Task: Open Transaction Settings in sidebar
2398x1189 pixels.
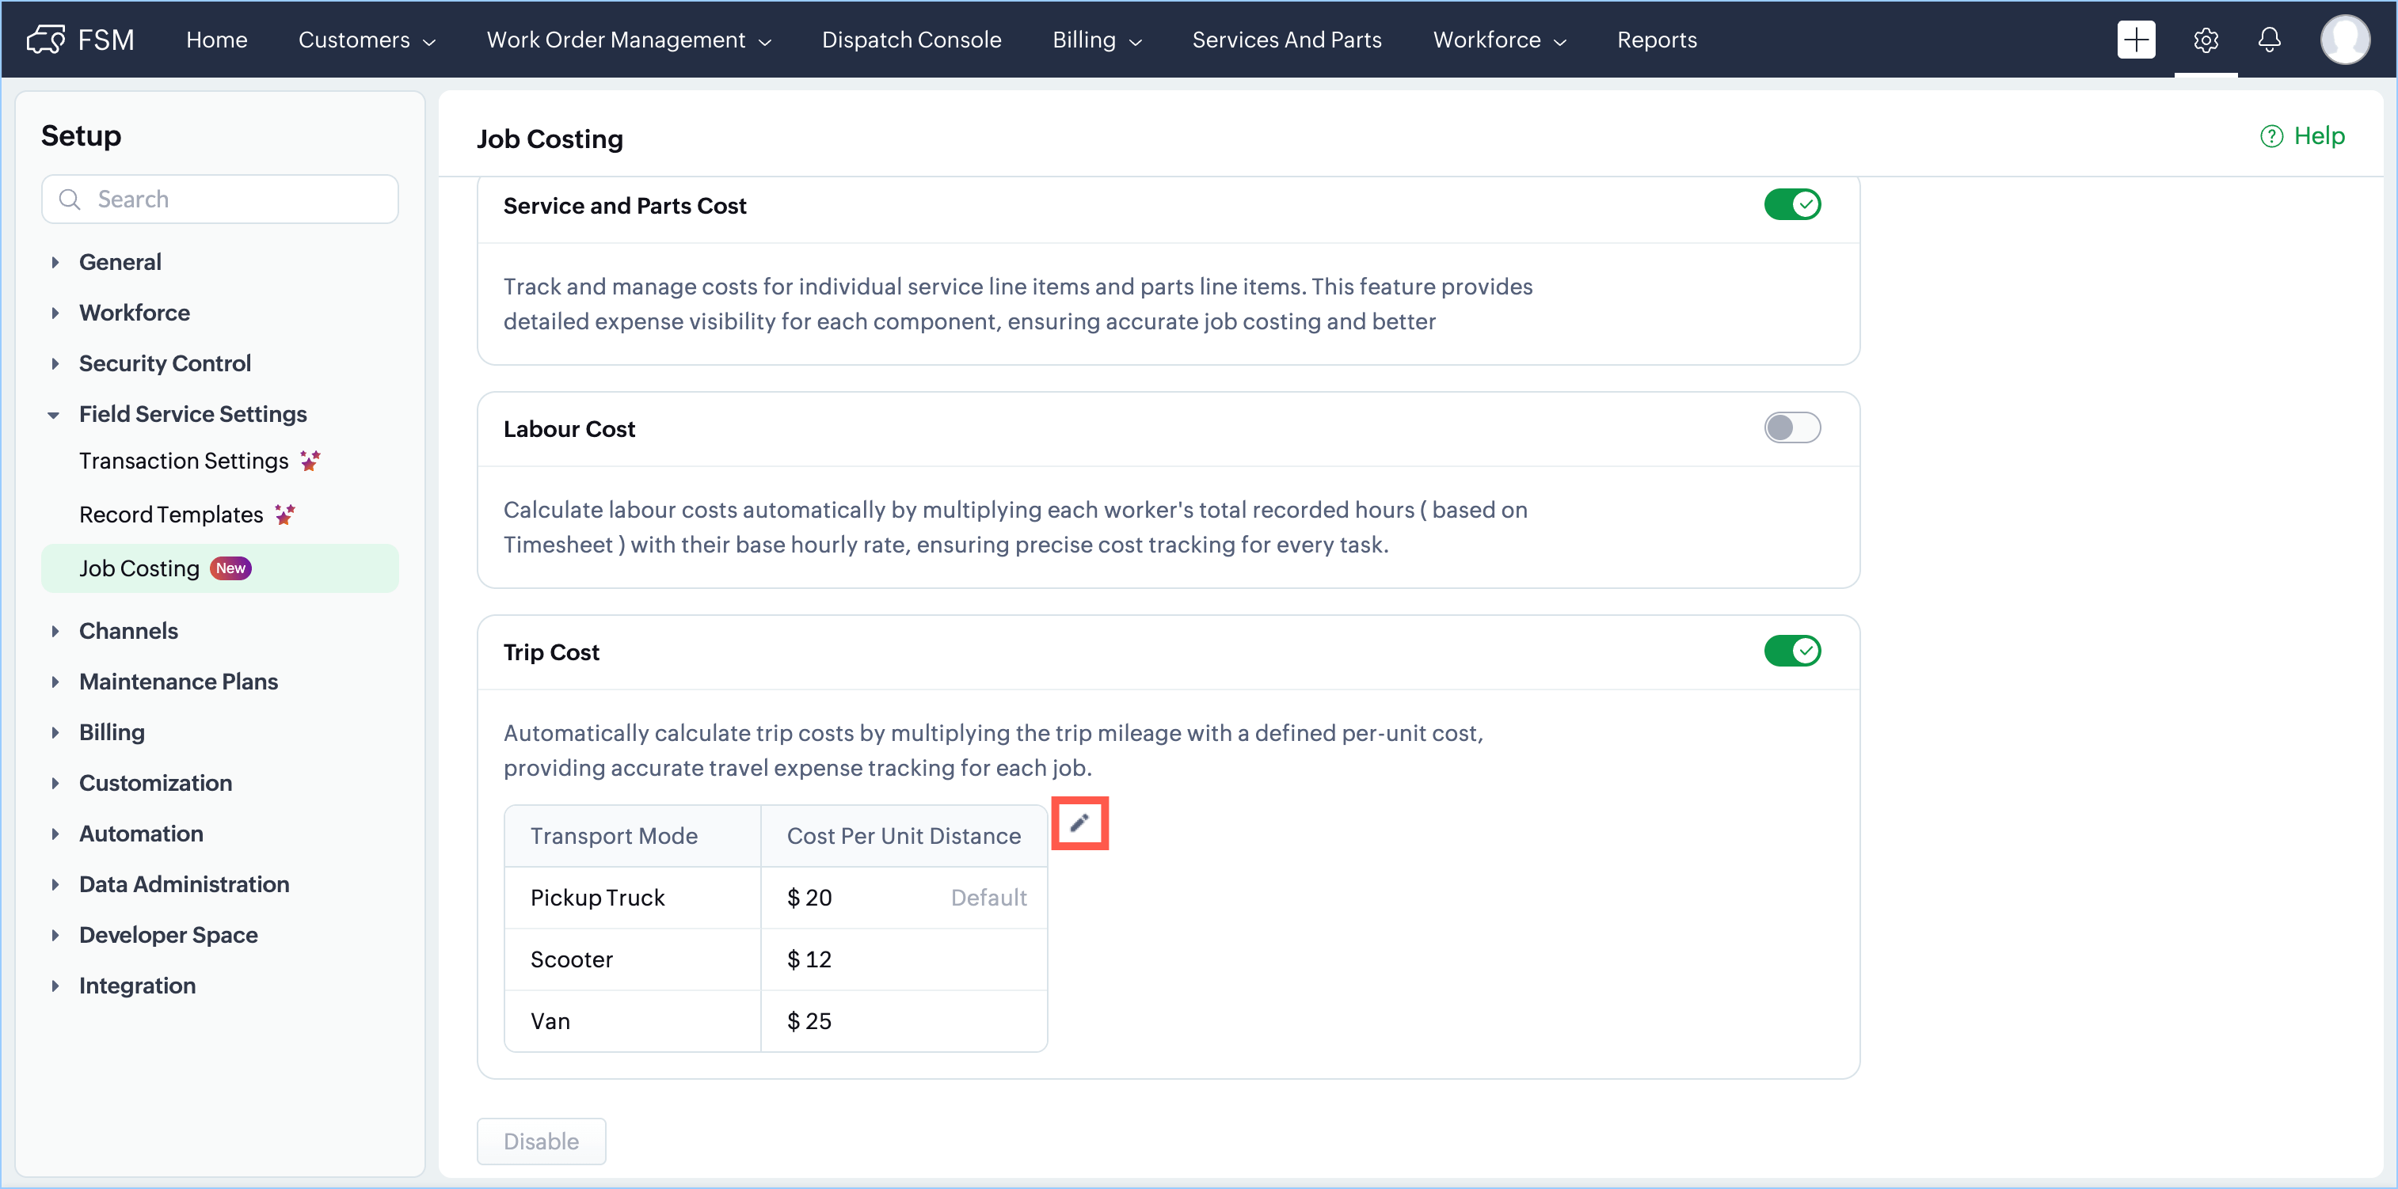Action: [x=184, y=462]
